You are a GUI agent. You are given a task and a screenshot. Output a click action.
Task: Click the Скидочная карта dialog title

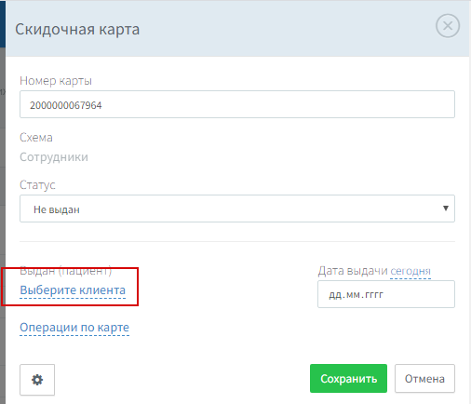coord(77,30)
